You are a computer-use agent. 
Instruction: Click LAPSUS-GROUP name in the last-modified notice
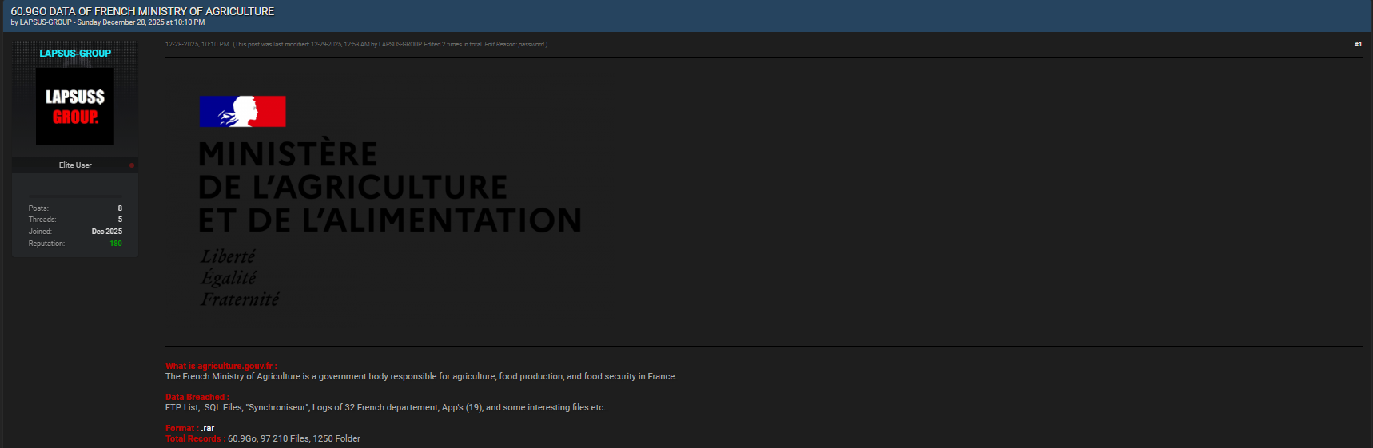400,45
